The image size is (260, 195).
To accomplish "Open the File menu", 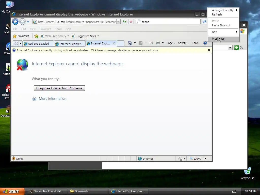I will [x=15, y=29].
